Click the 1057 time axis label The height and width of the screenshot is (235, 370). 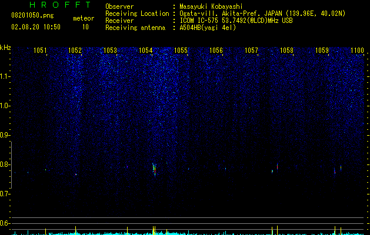click(251, 51)
